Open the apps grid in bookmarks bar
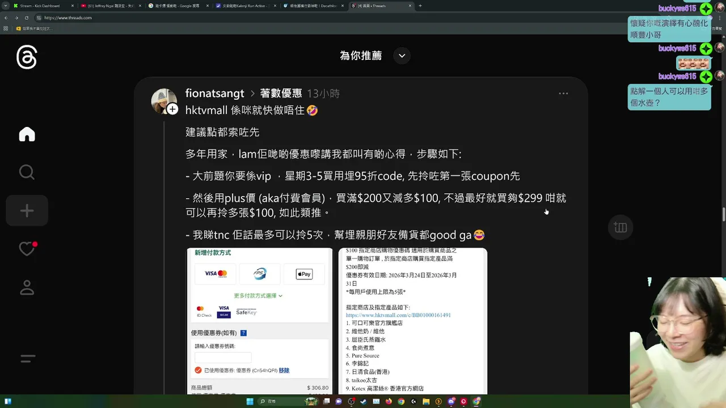Image resolution: width=726 pixels, height=408 pixels. click(x=6, y=28)
